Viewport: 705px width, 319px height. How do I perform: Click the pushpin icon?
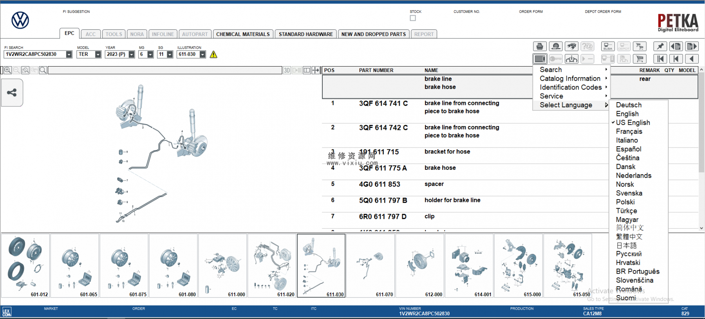click(x=660, y=47)
